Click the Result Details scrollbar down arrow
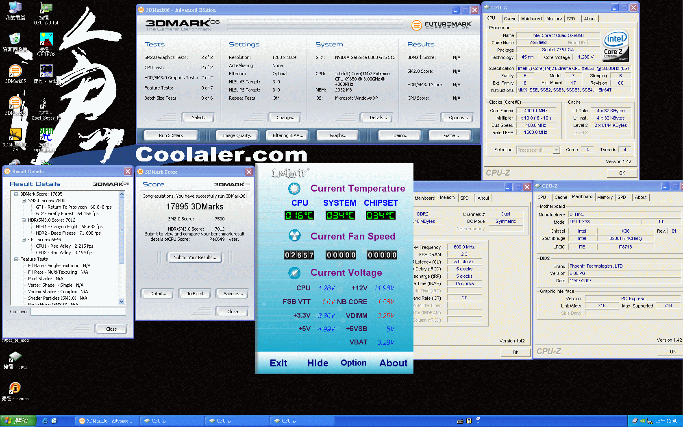 click(x=122, y=301)
